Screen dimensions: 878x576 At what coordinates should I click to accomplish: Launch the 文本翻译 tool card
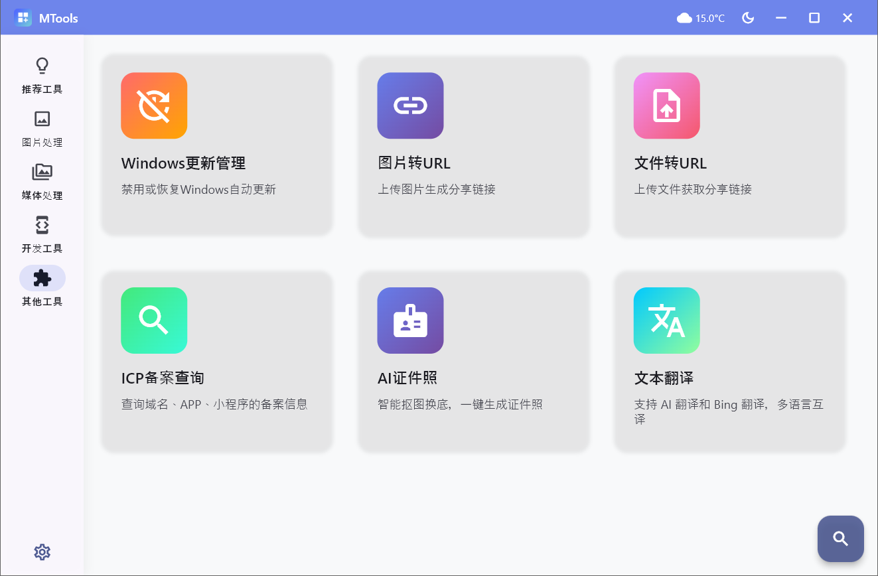click(x=729, y=362)
